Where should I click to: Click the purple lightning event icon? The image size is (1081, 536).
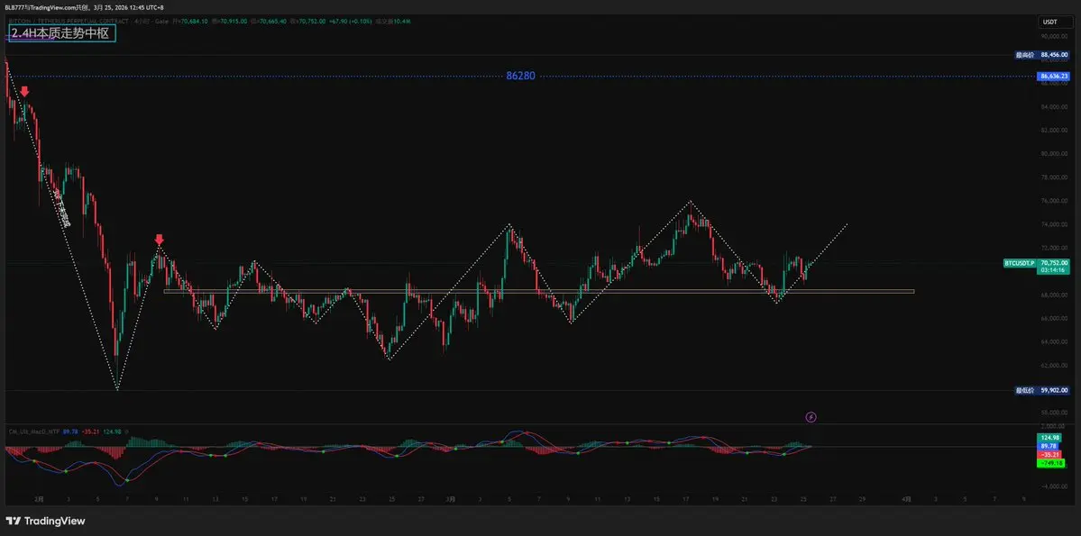coord(811,417)
